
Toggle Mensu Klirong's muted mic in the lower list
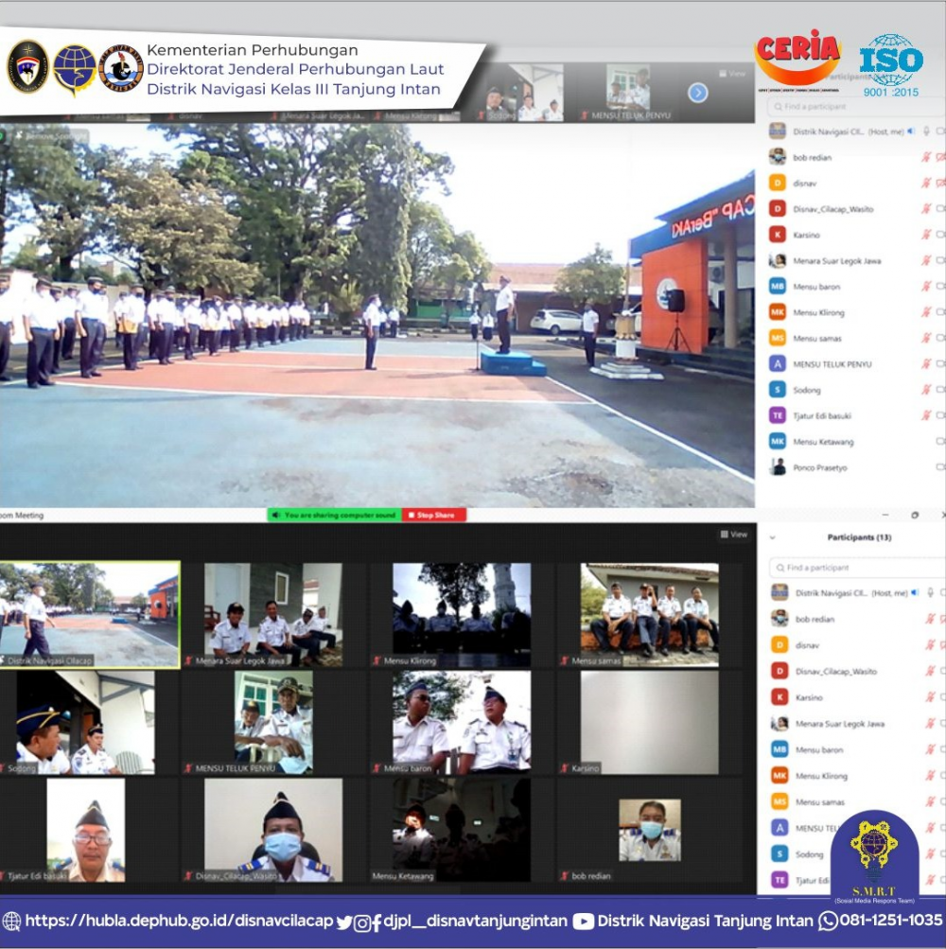click(930, 776)
